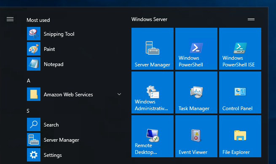
Task: Expand the Start menu hamburger button
Action: [10, 19]
